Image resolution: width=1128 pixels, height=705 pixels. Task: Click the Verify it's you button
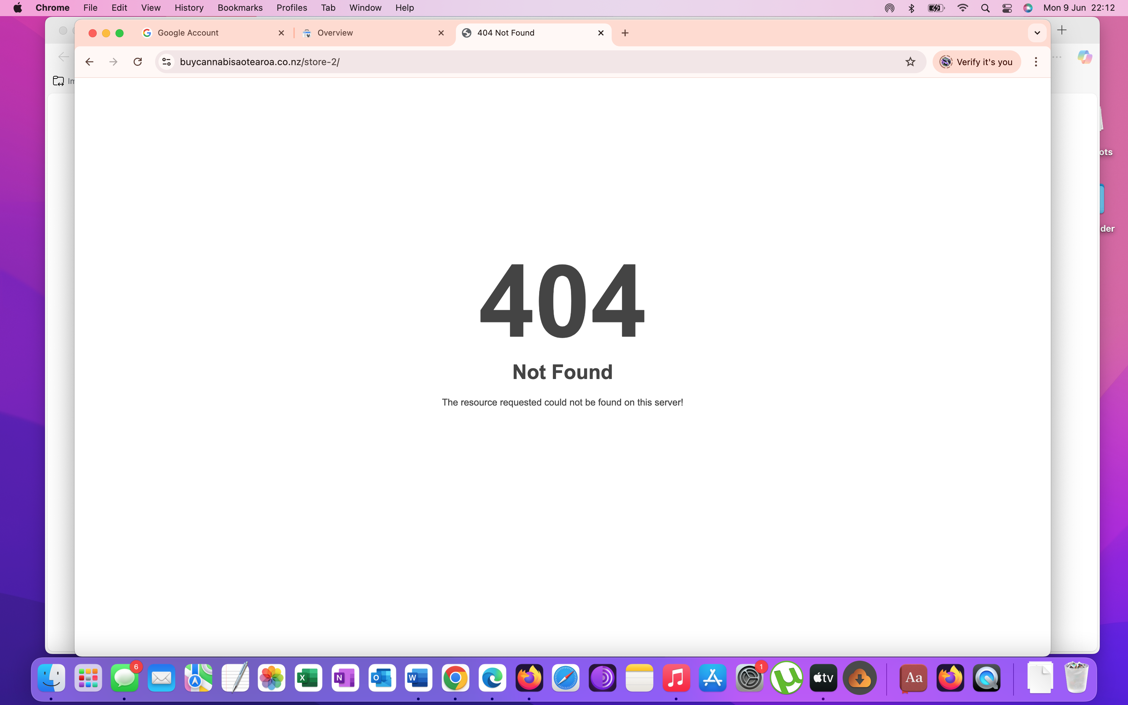point(977,61)
